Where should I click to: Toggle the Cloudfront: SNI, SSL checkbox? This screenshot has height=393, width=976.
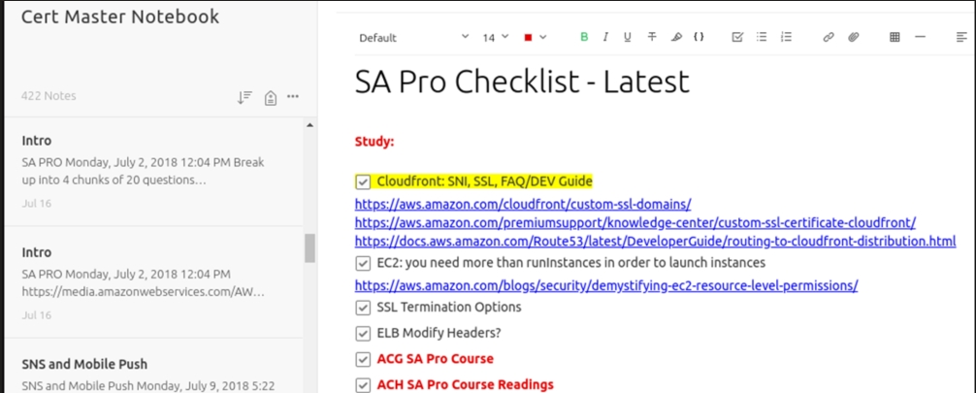[362, 181]
